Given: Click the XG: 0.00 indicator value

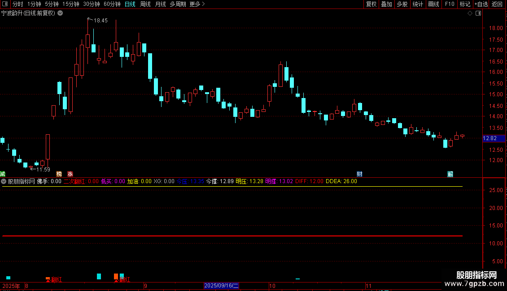Looking at the screenshot, I should click(164, 181).
